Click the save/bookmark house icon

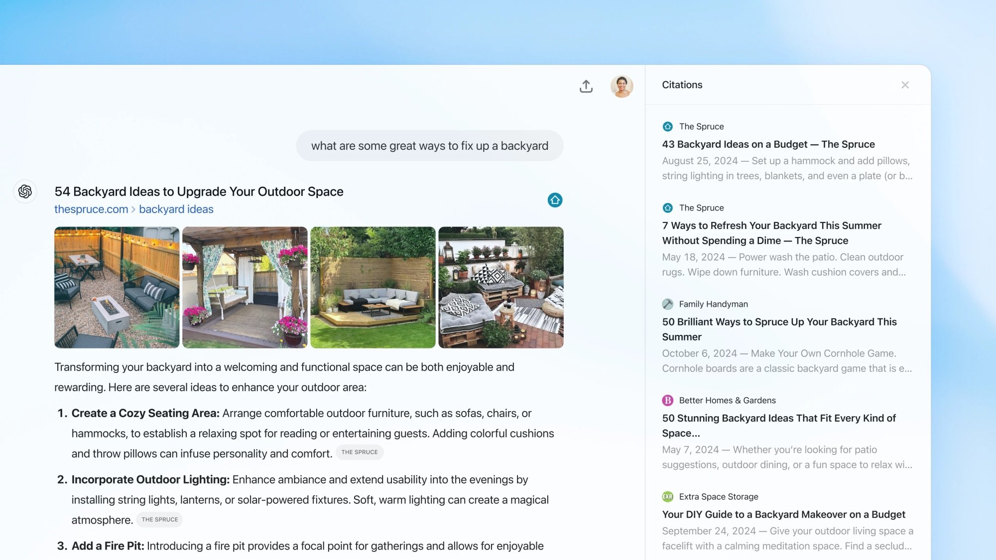tap(555, 200)
